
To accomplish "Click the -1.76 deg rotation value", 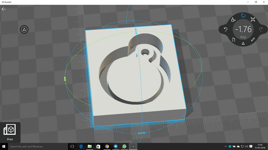I will 243,29.
